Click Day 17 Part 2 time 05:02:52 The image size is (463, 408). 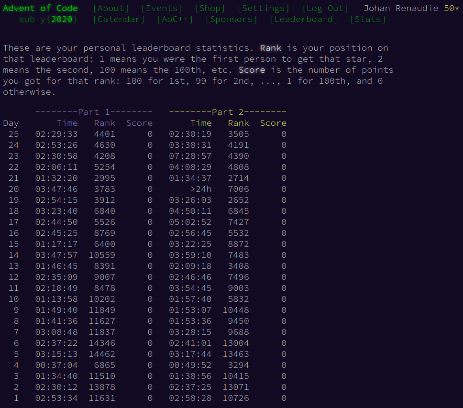click(x=190, y=222)
